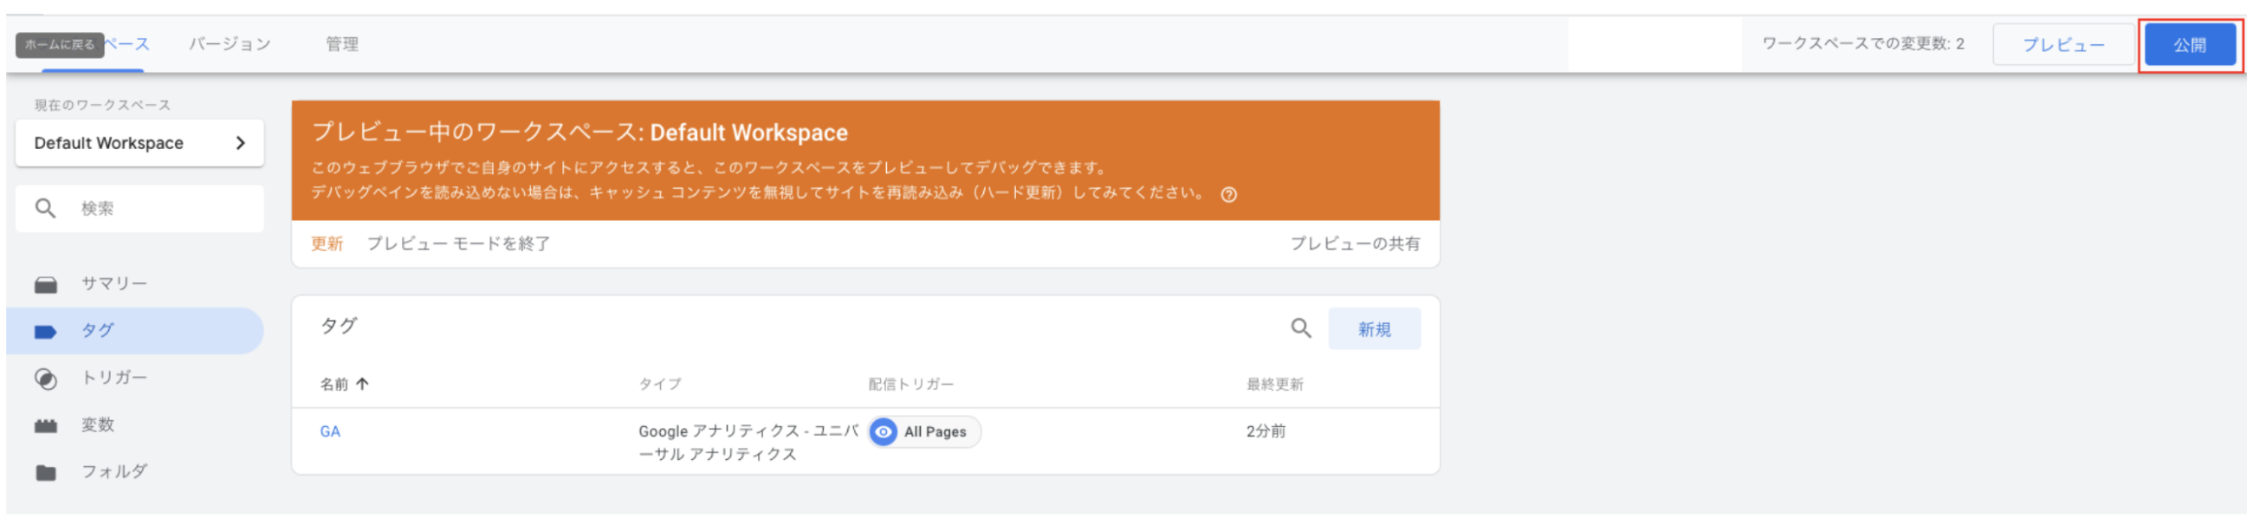Click プレビュー モードを終了 to exit preview

click(457, 244)
